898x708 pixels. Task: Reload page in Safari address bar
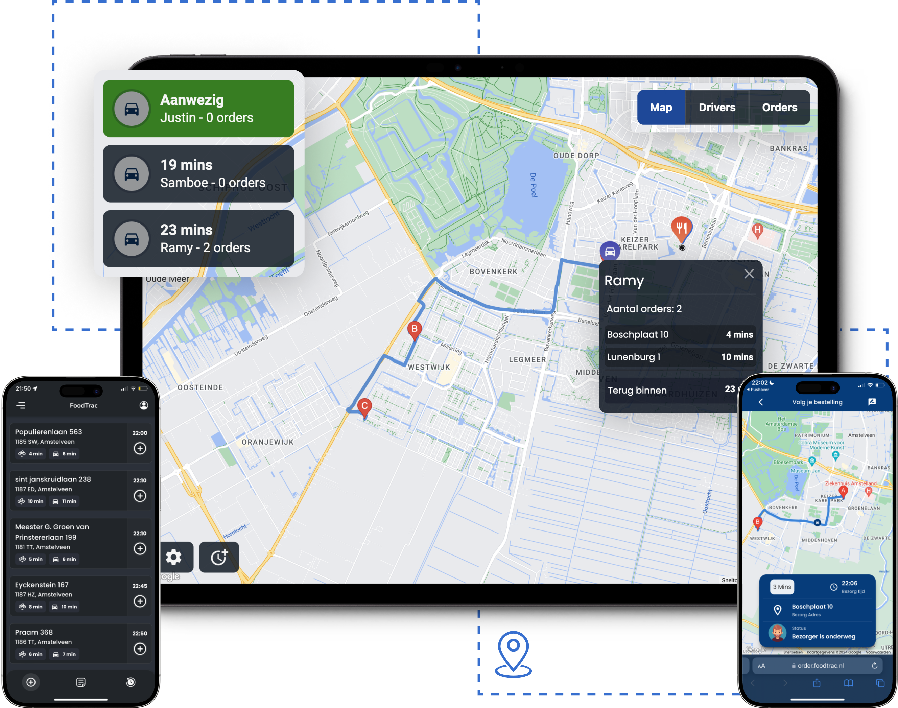[x=874, y=666]
